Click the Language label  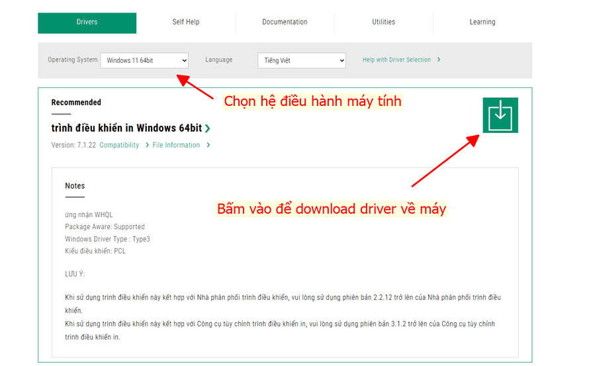tap(219, 60)
